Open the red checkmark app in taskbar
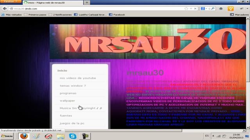Viewport: 250px width, 140px height. pos(48,136)
